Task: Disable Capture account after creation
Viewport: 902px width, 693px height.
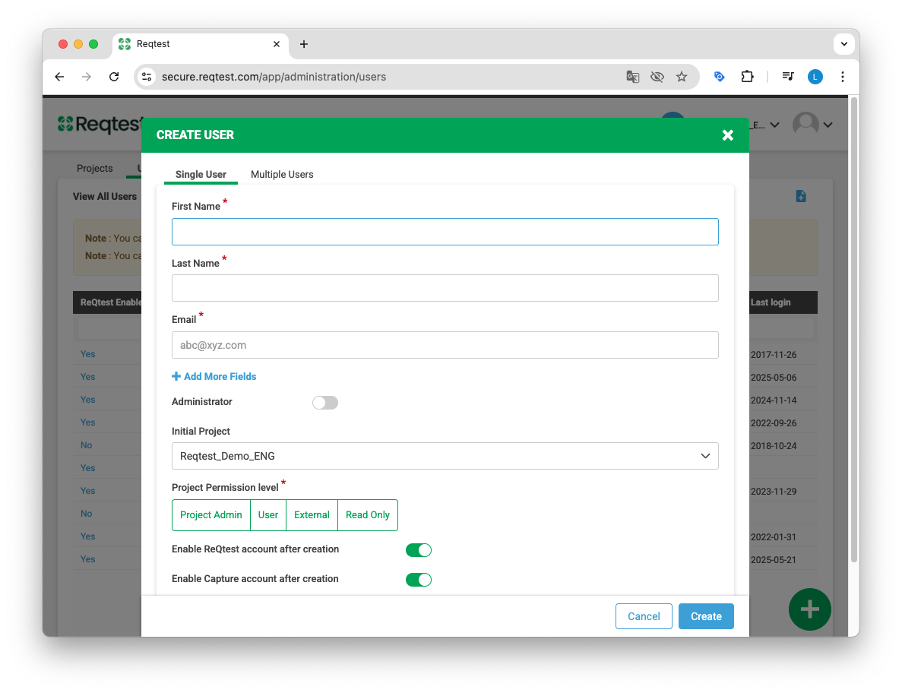Action: (418, 579)
